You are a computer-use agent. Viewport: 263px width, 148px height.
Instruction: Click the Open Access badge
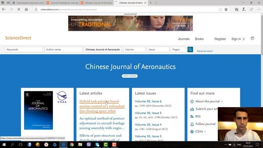[x=130, y=76]
